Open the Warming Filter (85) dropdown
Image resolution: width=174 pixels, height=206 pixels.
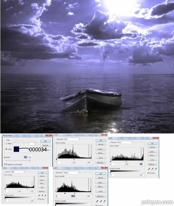[x=25, y=144]
